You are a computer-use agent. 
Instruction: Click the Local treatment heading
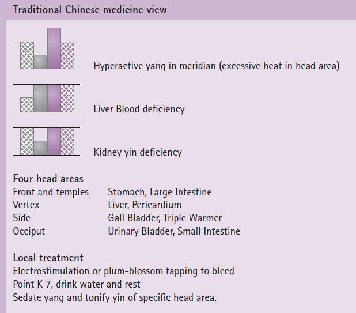48,258
